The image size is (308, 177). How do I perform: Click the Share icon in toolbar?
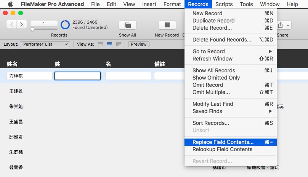click(x=280, y=25)
